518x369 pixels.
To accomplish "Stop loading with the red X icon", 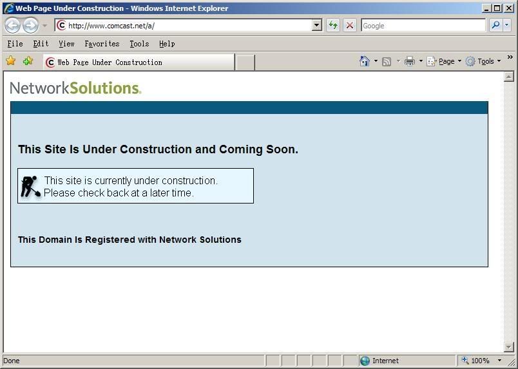I will pos(350,25).
